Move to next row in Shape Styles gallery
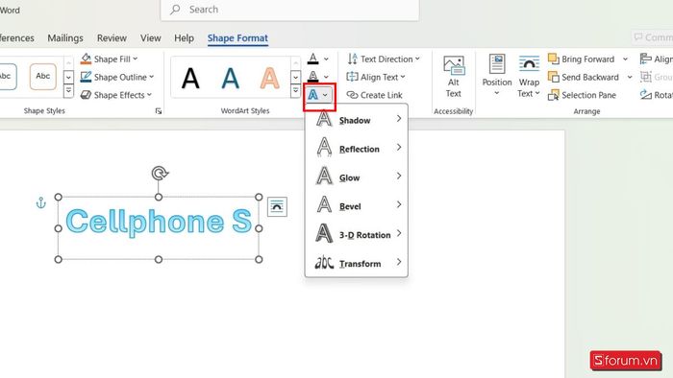 [x=68, y=78]
